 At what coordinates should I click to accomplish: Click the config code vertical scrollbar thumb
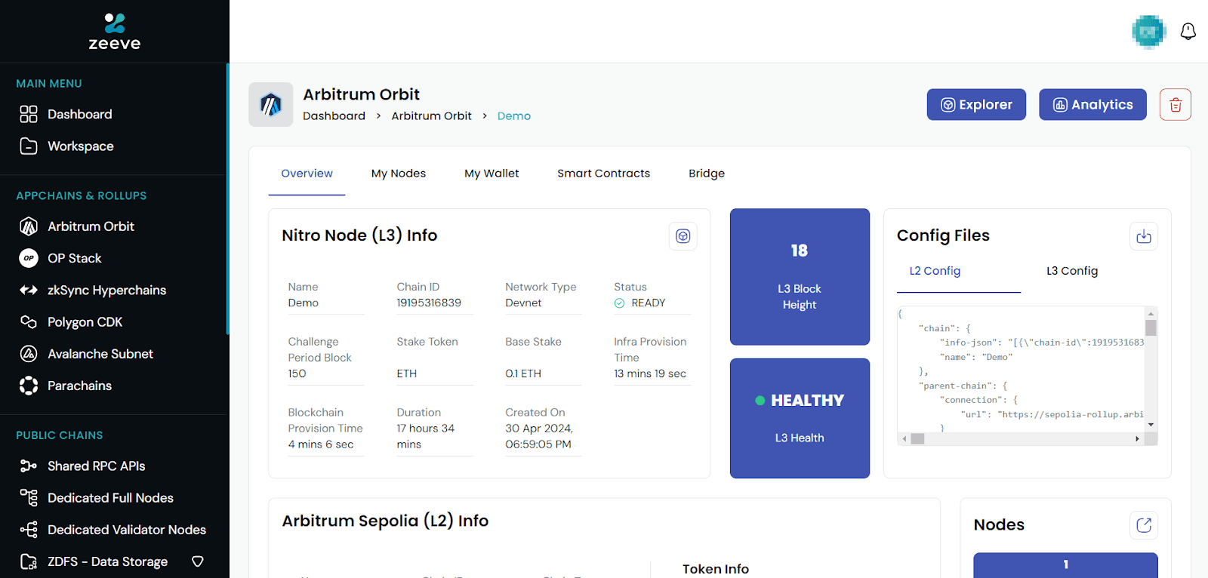coord(1151,327)
